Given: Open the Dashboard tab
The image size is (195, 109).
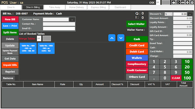Looking at the screenshot, I should tap(120, 7).
